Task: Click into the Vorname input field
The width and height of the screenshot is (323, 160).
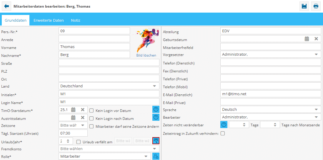Action: click(x=94, y=47)
